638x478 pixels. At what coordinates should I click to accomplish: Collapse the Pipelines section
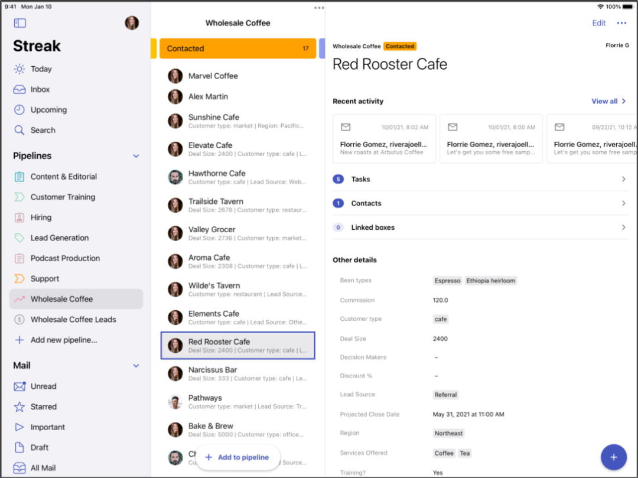136,156
